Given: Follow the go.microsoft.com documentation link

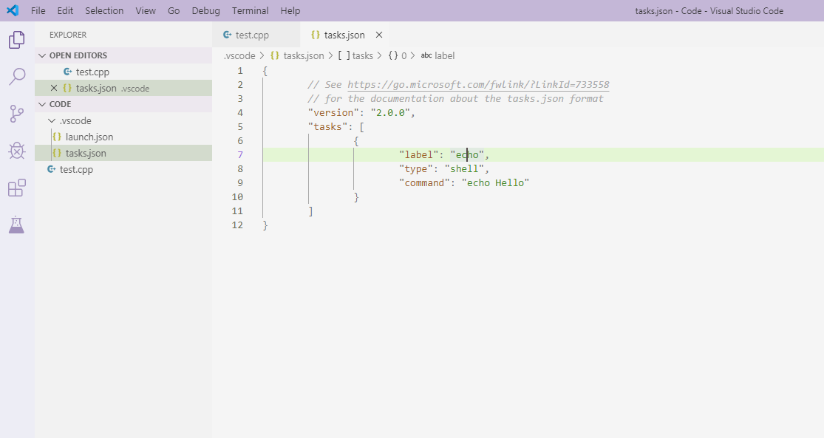Looking at the screenshot, I should coord(478,84).
